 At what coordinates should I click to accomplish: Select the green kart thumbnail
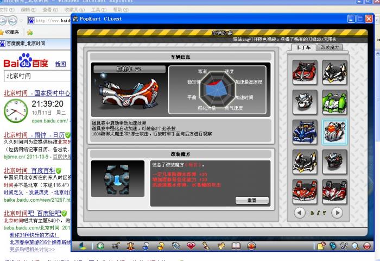334,102
